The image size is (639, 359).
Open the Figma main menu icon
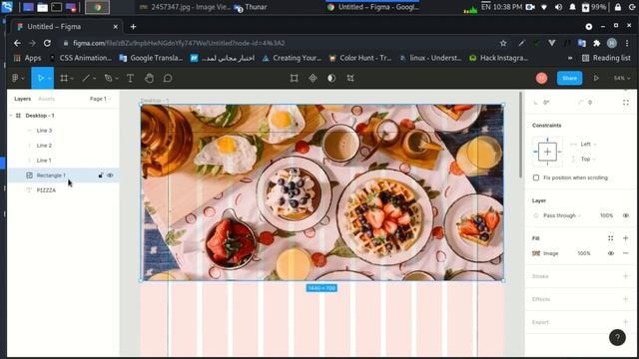pyautogui.click(x=16, y=78)
